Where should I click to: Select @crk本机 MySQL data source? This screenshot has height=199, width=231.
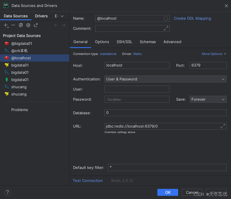click(35, 51)
